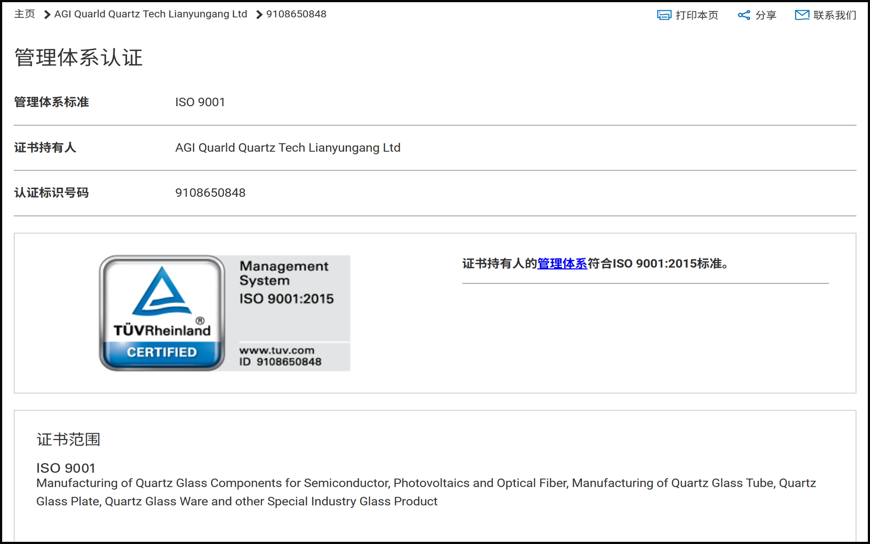Open the 管理体系 hyperlink

pos(562,264)
